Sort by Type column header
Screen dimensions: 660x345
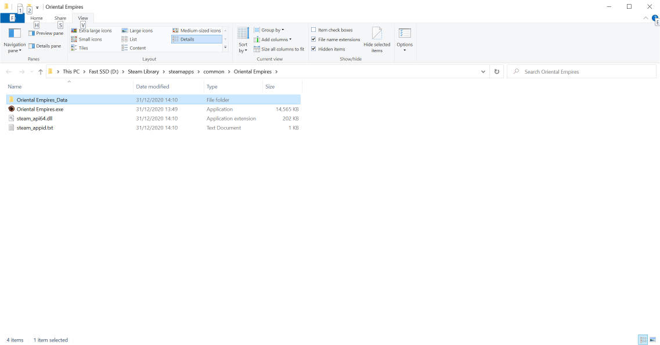click(233, 86)
